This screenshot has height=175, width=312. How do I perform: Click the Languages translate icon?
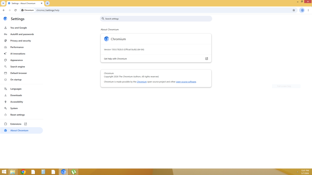(5, 89)
